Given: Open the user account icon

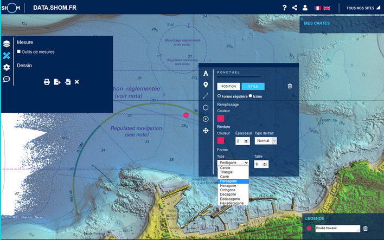Looking at the screenshot, I should tap(305, 8).
